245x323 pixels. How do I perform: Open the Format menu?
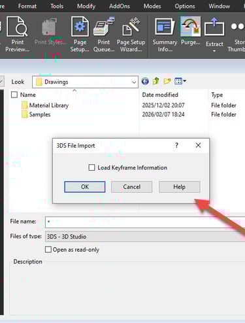click(x=27, y=6)
